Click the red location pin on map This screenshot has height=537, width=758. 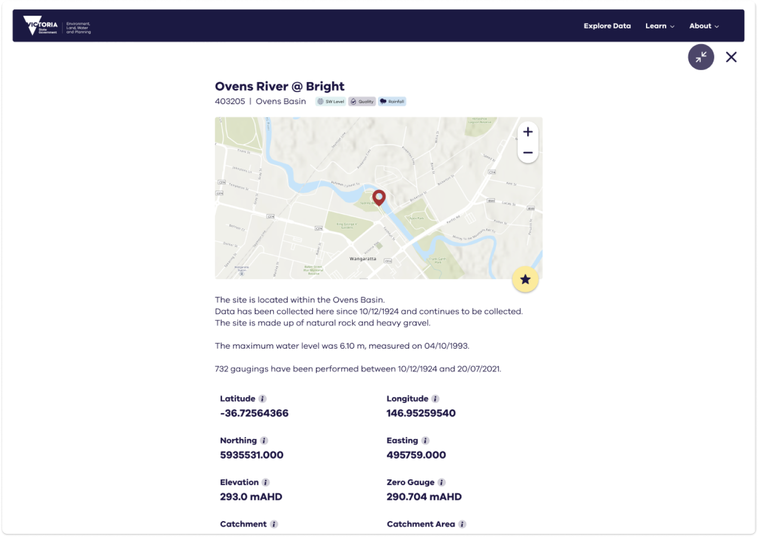coord(378,197)
